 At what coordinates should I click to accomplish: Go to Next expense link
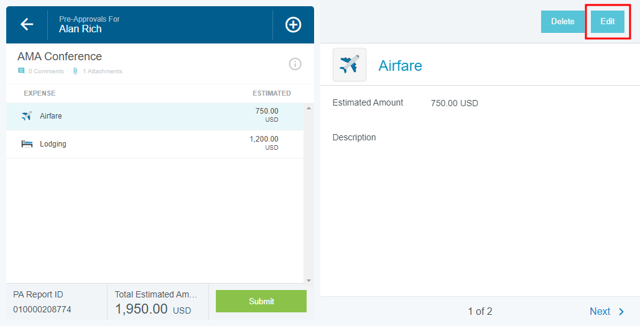coord(600,312)
